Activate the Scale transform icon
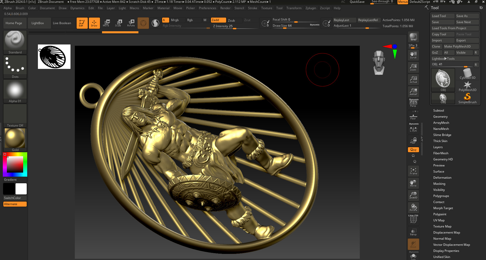 (x=118, y=23)
